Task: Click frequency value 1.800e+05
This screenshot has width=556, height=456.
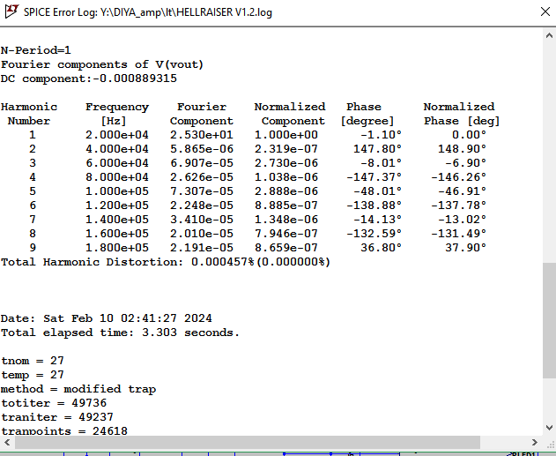Action: [x=117, y=248]
